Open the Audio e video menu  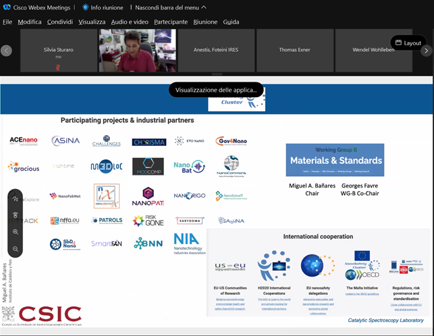click(130, 22)
